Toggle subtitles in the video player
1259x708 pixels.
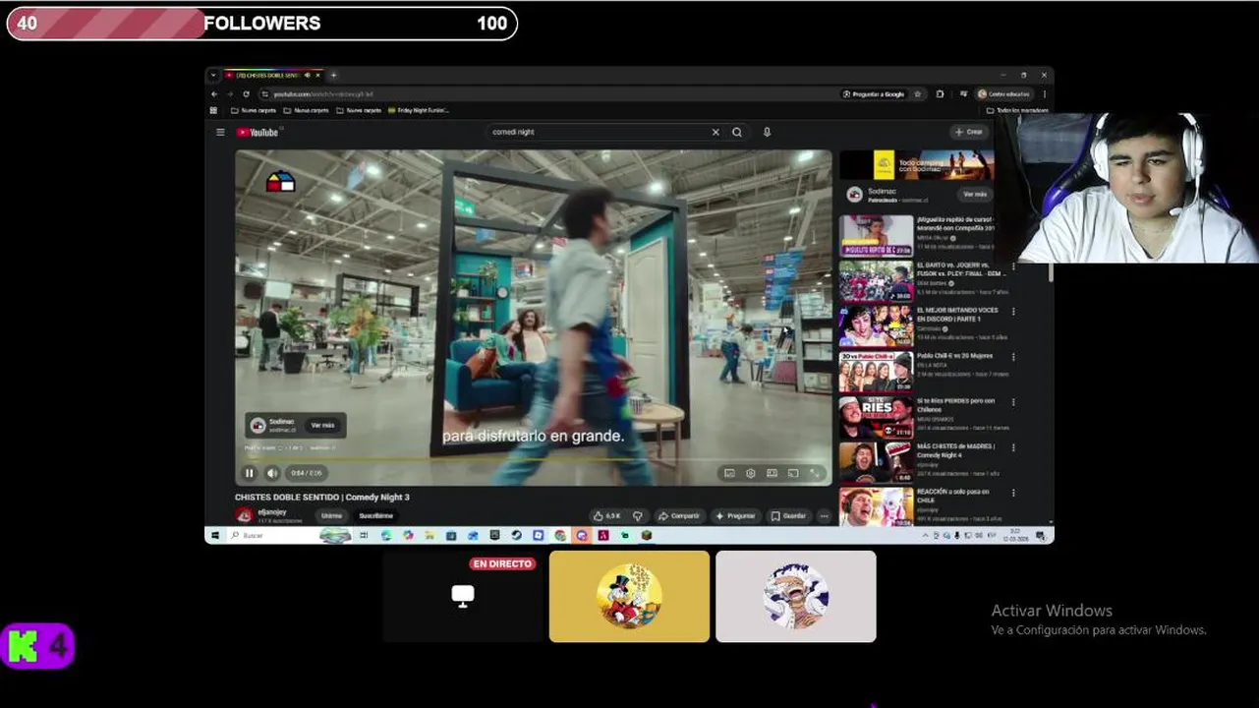coord(729,473)
